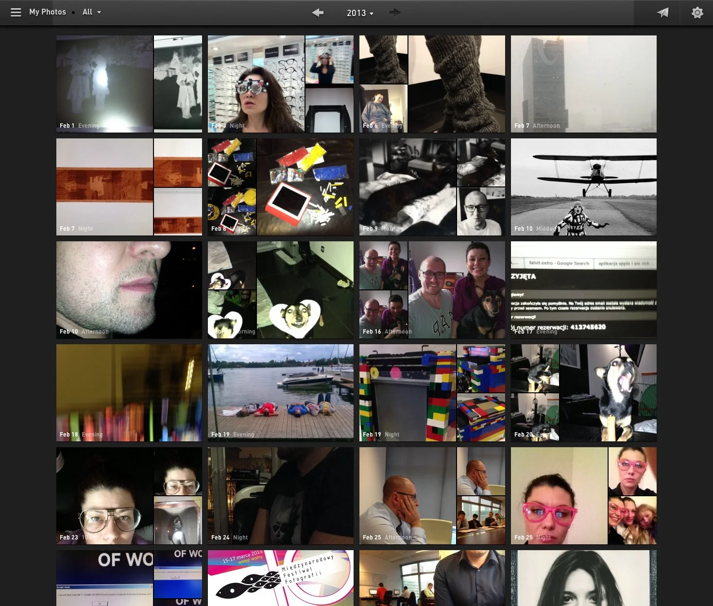Open the Feb 23 glasses selfie photo
The image size is (713, 606).
pos(104,496)
